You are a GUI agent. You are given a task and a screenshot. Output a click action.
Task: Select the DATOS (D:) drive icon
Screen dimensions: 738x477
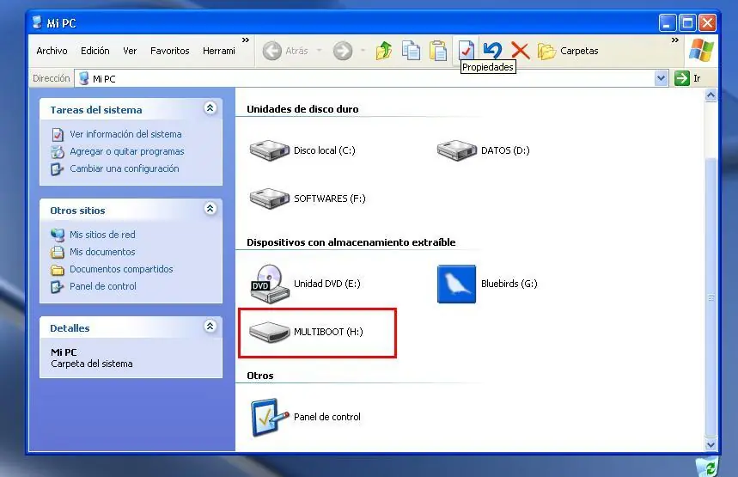456,150
